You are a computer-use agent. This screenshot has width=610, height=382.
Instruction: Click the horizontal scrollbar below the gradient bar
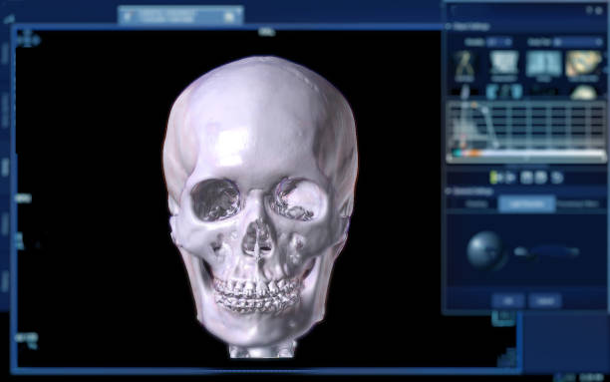pos(526,160)
